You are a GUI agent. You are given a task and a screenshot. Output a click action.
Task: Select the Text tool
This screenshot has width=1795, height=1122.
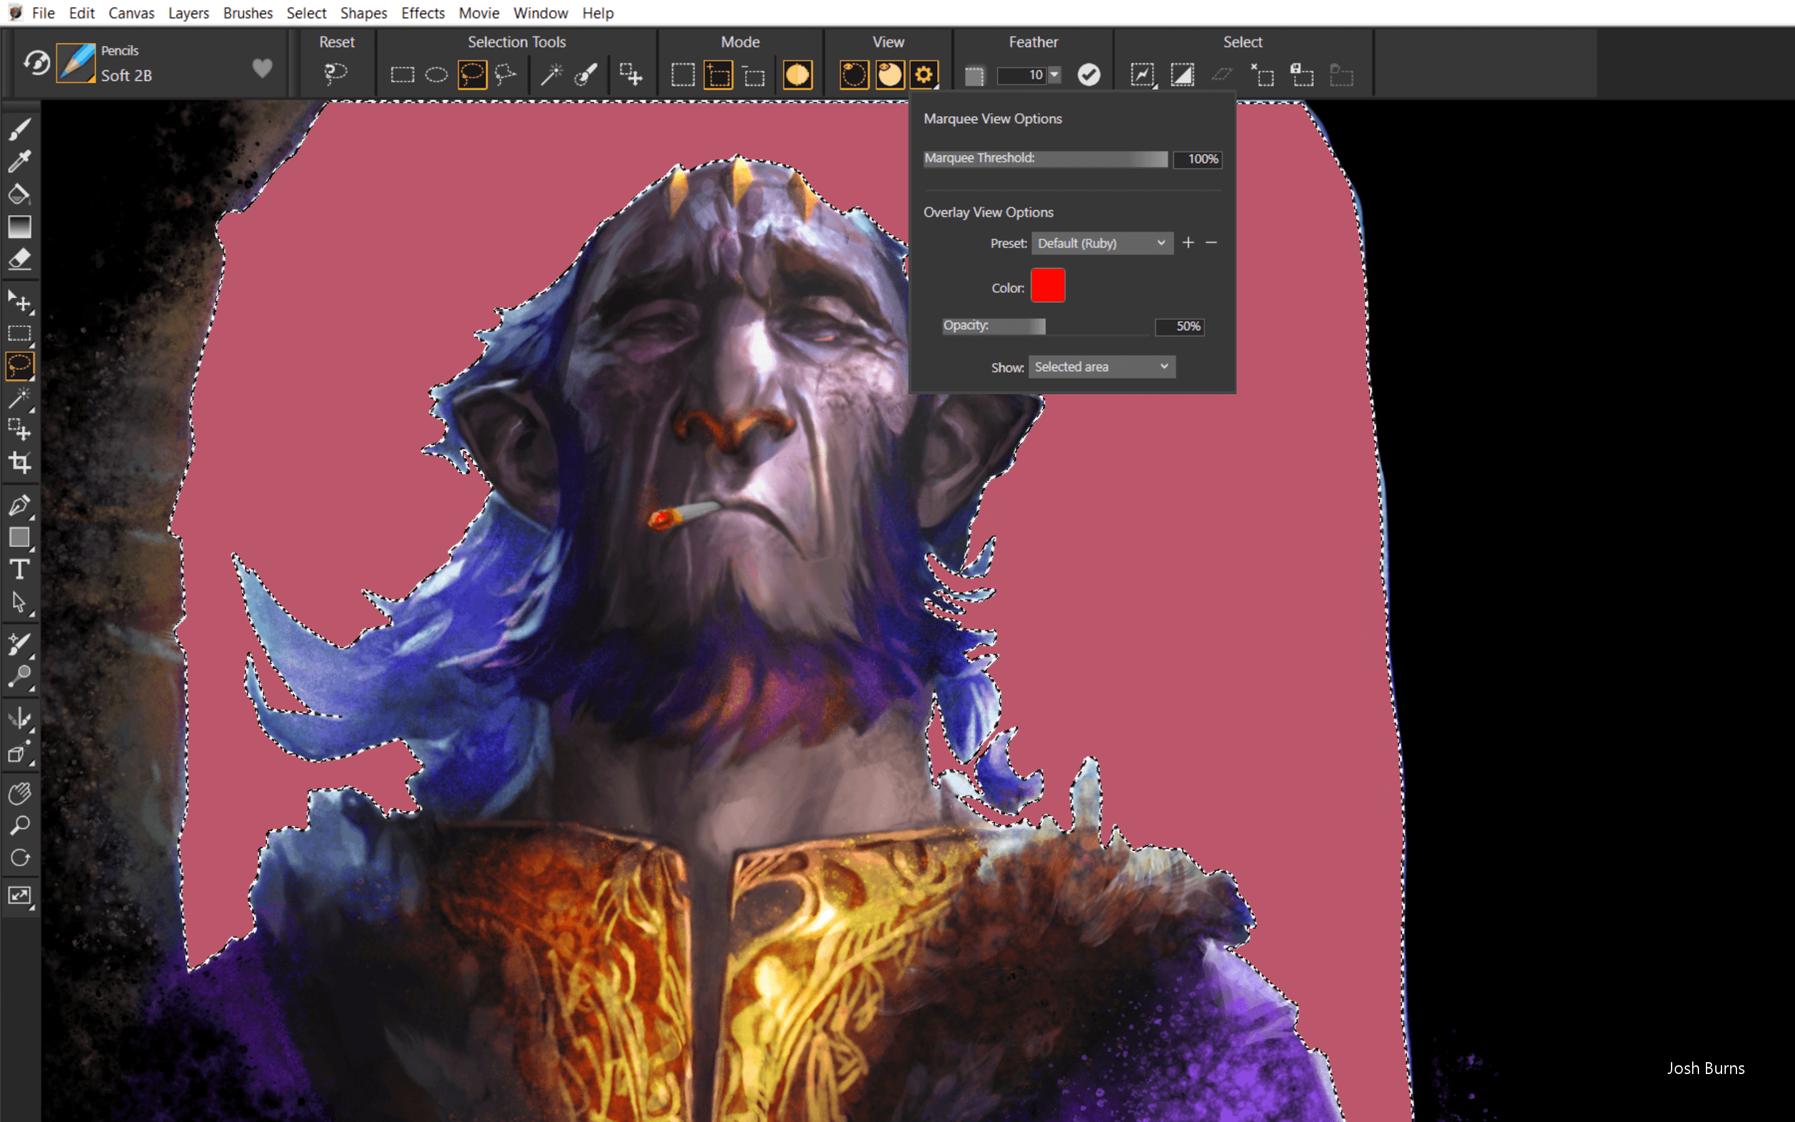point(20,569)
